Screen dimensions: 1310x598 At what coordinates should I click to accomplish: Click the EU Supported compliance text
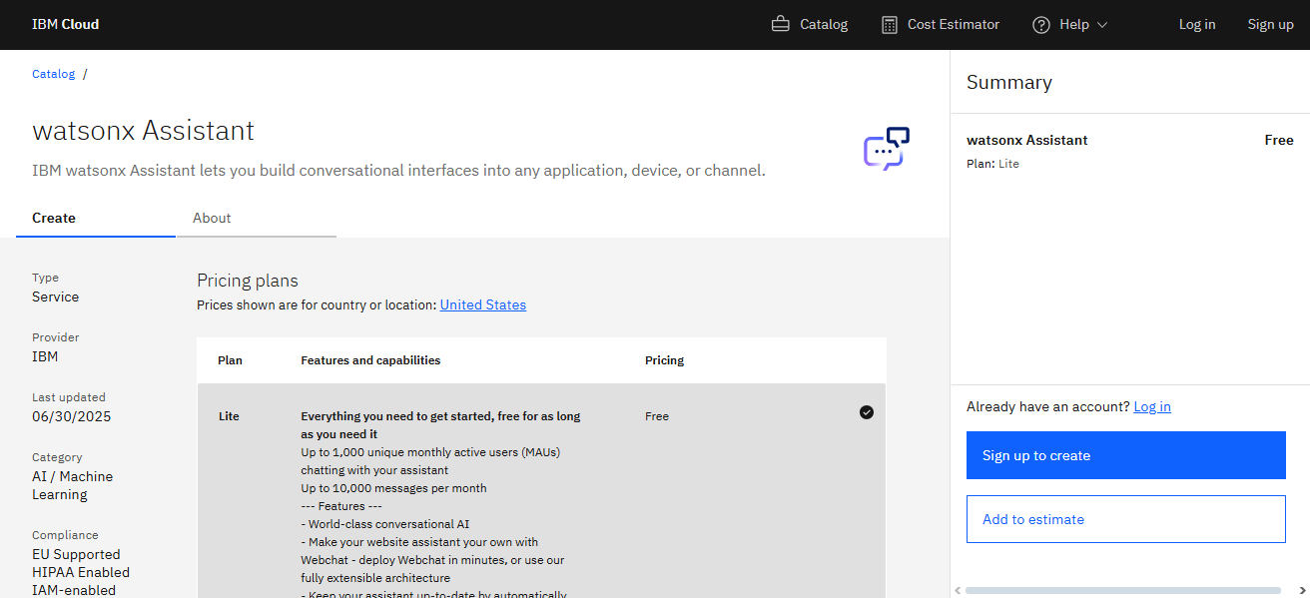(x=76, y=554)
